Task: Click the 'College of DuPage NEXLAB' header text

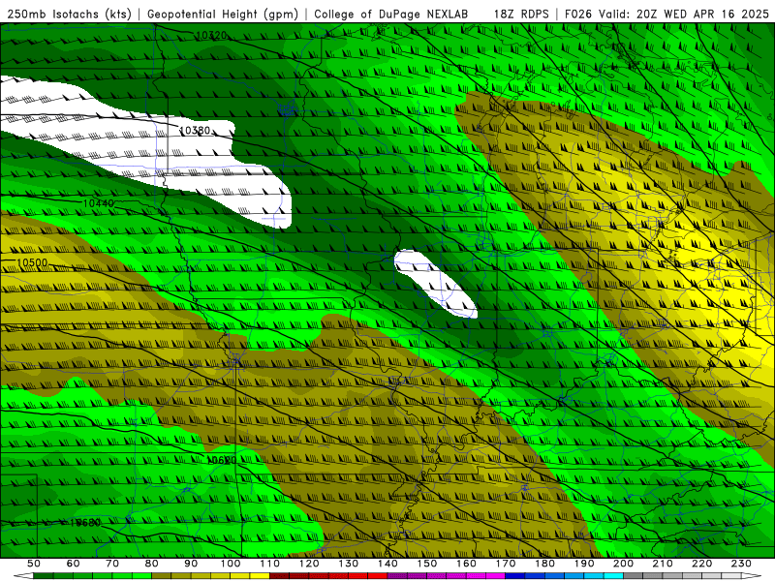Action: [391, 14]
